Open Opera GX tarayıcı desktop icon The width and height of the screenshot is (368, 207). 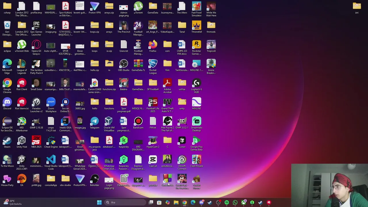click(x=36, y=47)
